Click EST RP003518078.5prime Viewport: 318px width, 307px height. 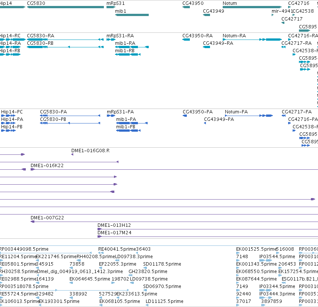[x=64, y=290]
